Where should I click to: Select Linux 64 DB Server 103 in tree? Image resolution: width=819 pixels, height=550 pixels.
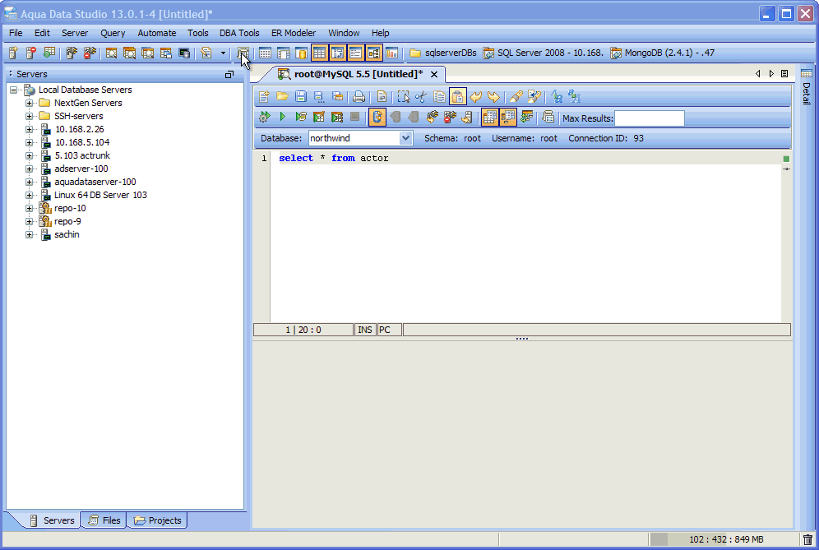(100, 195)
